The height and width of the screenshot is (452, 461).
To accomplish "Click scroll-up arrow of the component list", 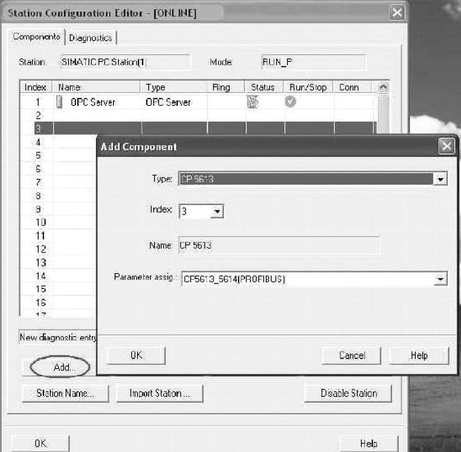I will 383,87.
